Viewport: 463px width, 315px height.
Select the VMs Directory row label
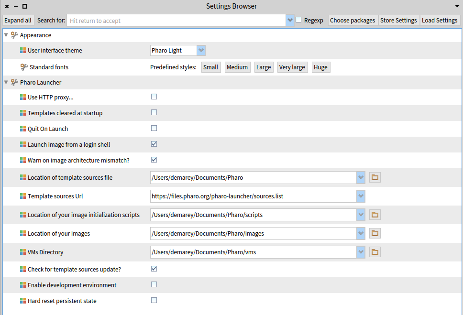pyautogui.click(x=45, y=252)
